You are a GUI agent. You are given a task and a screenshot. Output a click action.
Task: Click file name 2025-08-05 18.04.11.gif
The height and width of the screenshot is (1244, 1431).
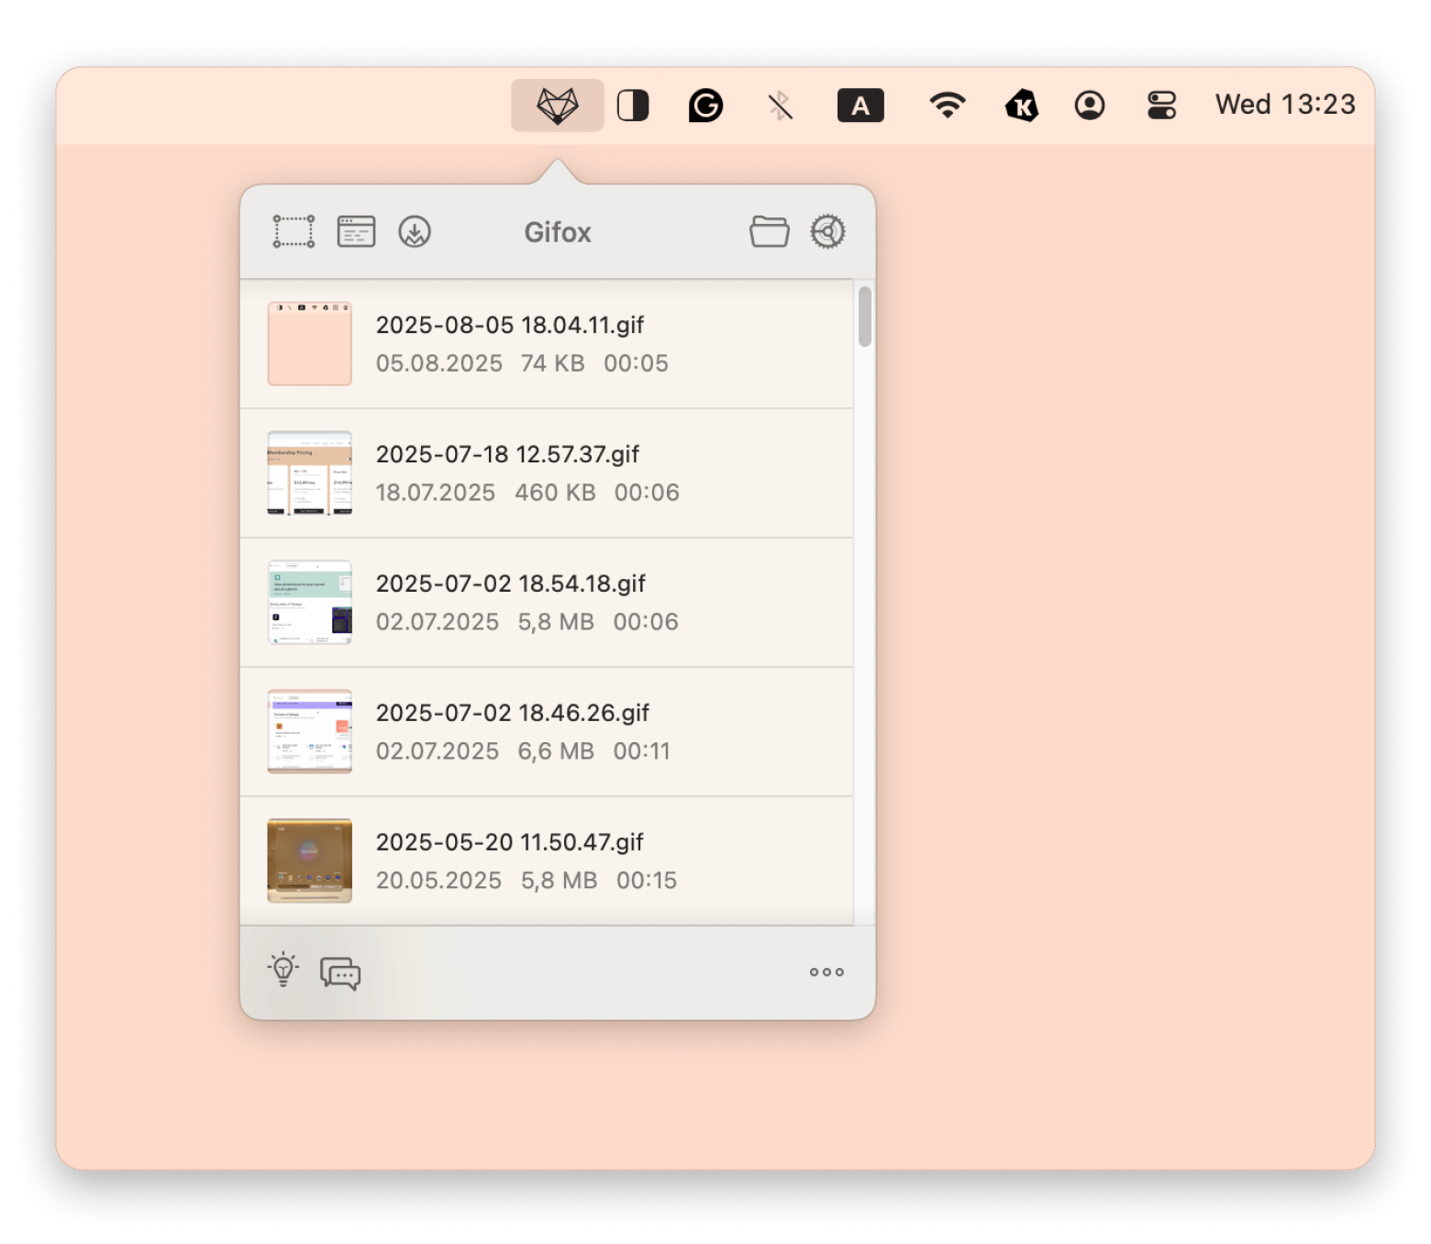point(510,325)
